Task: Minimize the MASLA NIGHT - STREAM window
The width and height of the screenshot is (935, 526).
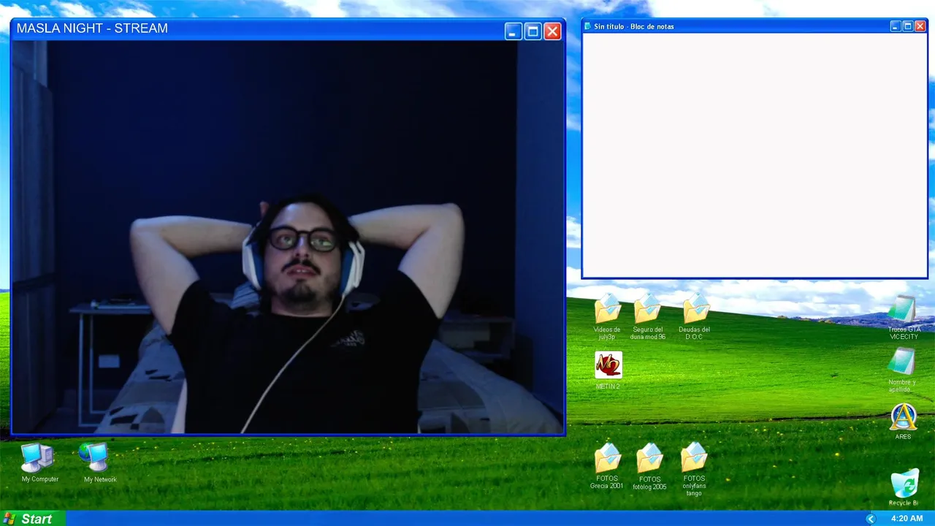Action: pyautogui.click(x=514, y=31)
